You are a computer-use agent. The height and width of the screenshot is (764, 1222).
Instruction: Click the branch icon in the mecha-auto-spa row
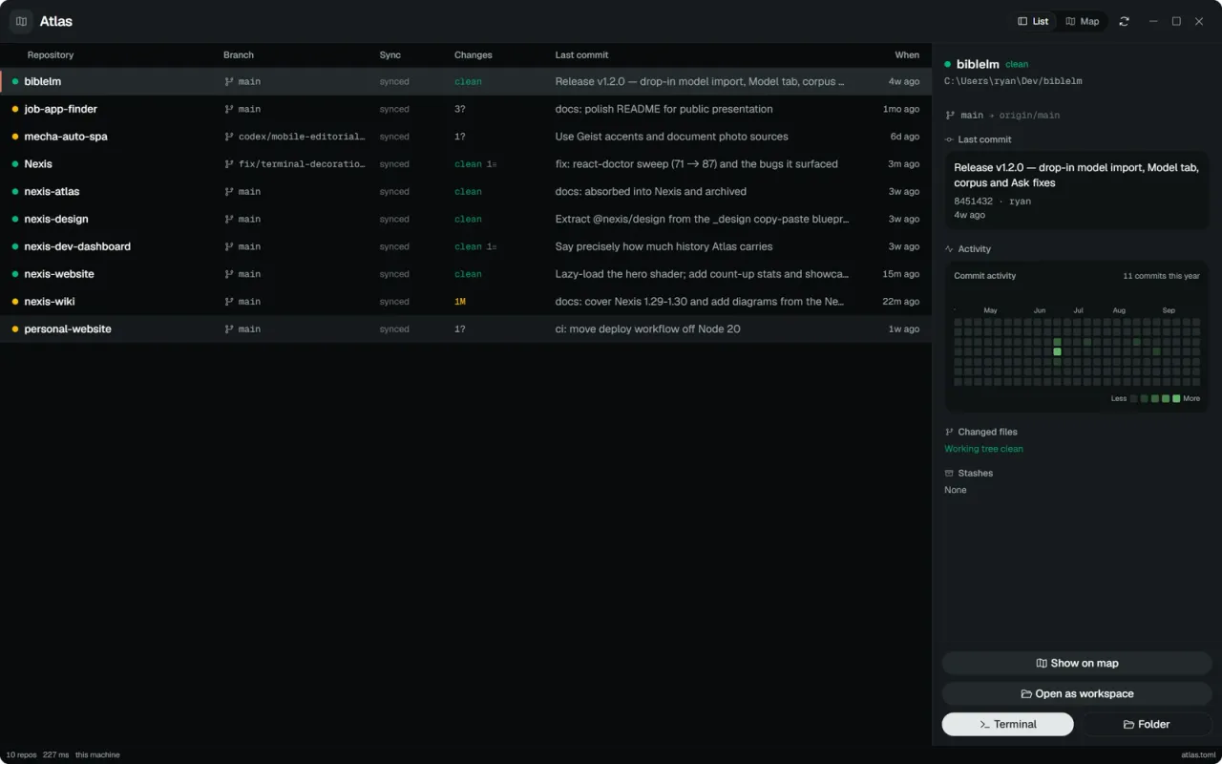229,137
